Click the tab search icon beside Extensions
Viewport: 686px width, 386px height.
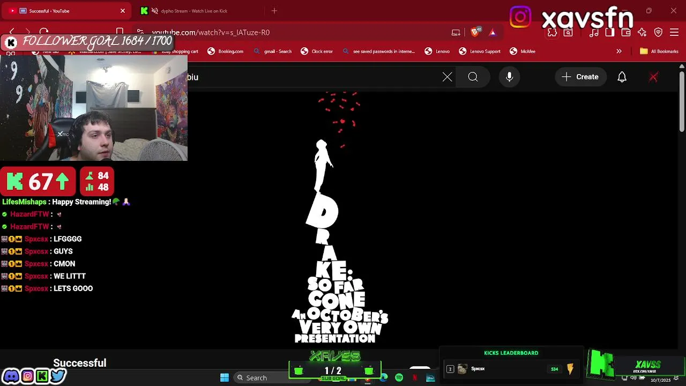pos(568,33)
